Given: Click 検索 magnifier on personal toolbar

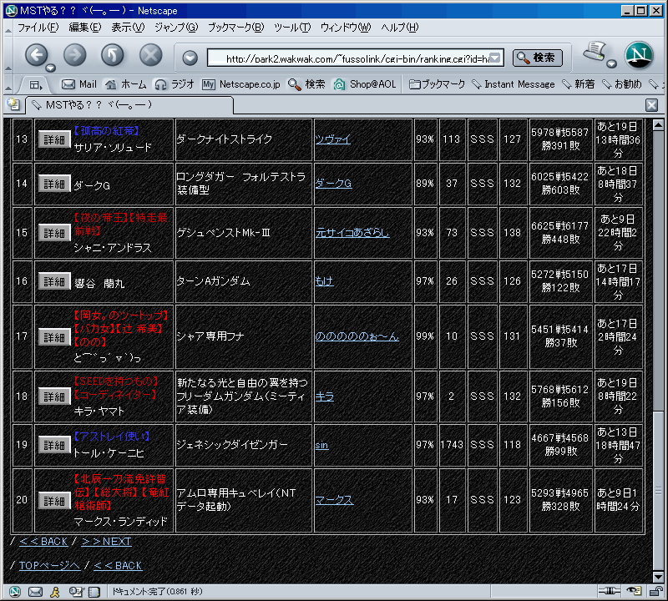Looking at the screenshot, I should point(306,84).
